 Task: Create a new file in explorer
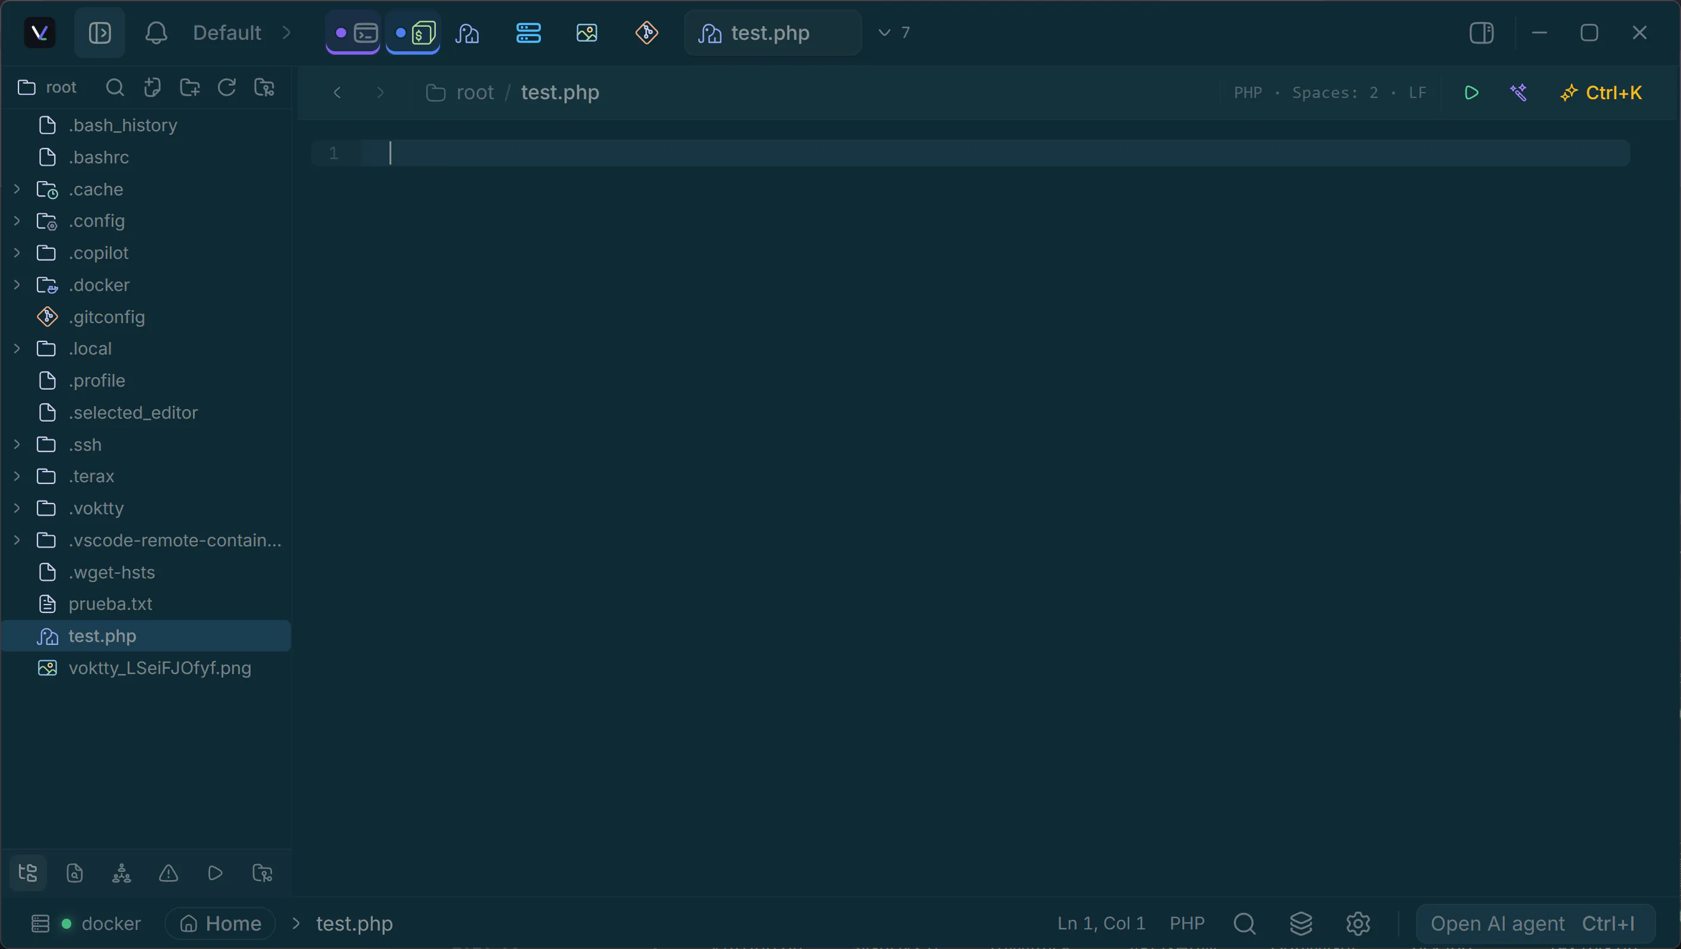coord(152,87)
